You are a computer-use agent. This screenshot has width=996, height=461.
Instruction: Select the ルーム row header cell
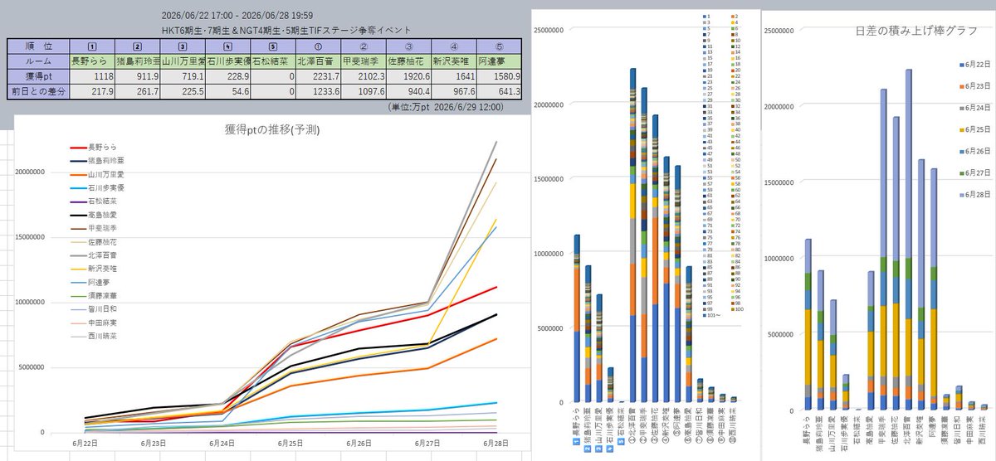[37, 61]
